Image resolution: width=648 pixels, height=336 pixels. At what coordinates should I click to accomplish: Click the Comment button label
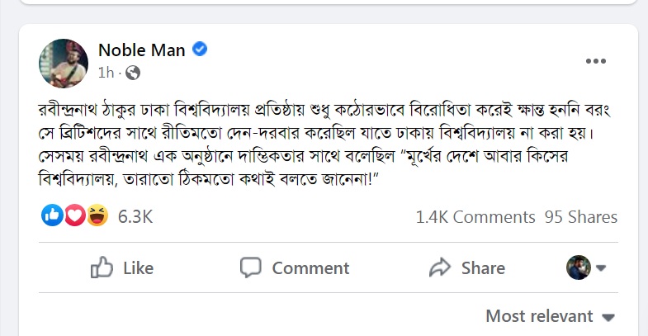[x=310, y=267]
